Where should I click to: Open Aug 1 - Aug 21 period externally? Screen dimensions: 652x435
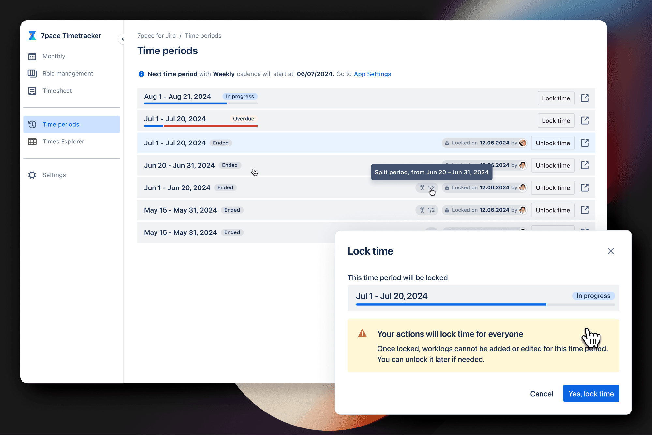click(x=585, y=98)
